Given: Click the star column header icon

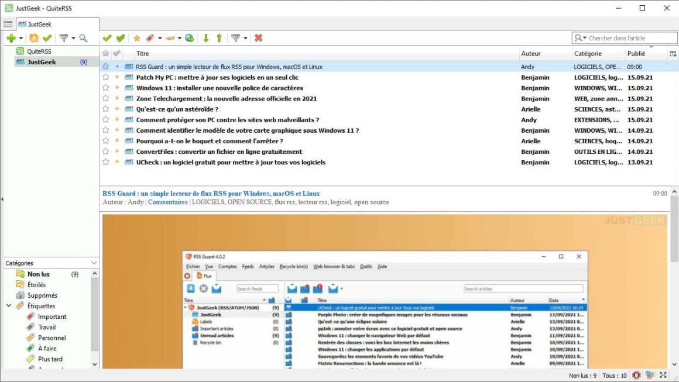Looking at the screenshot, I should point(106,54).
